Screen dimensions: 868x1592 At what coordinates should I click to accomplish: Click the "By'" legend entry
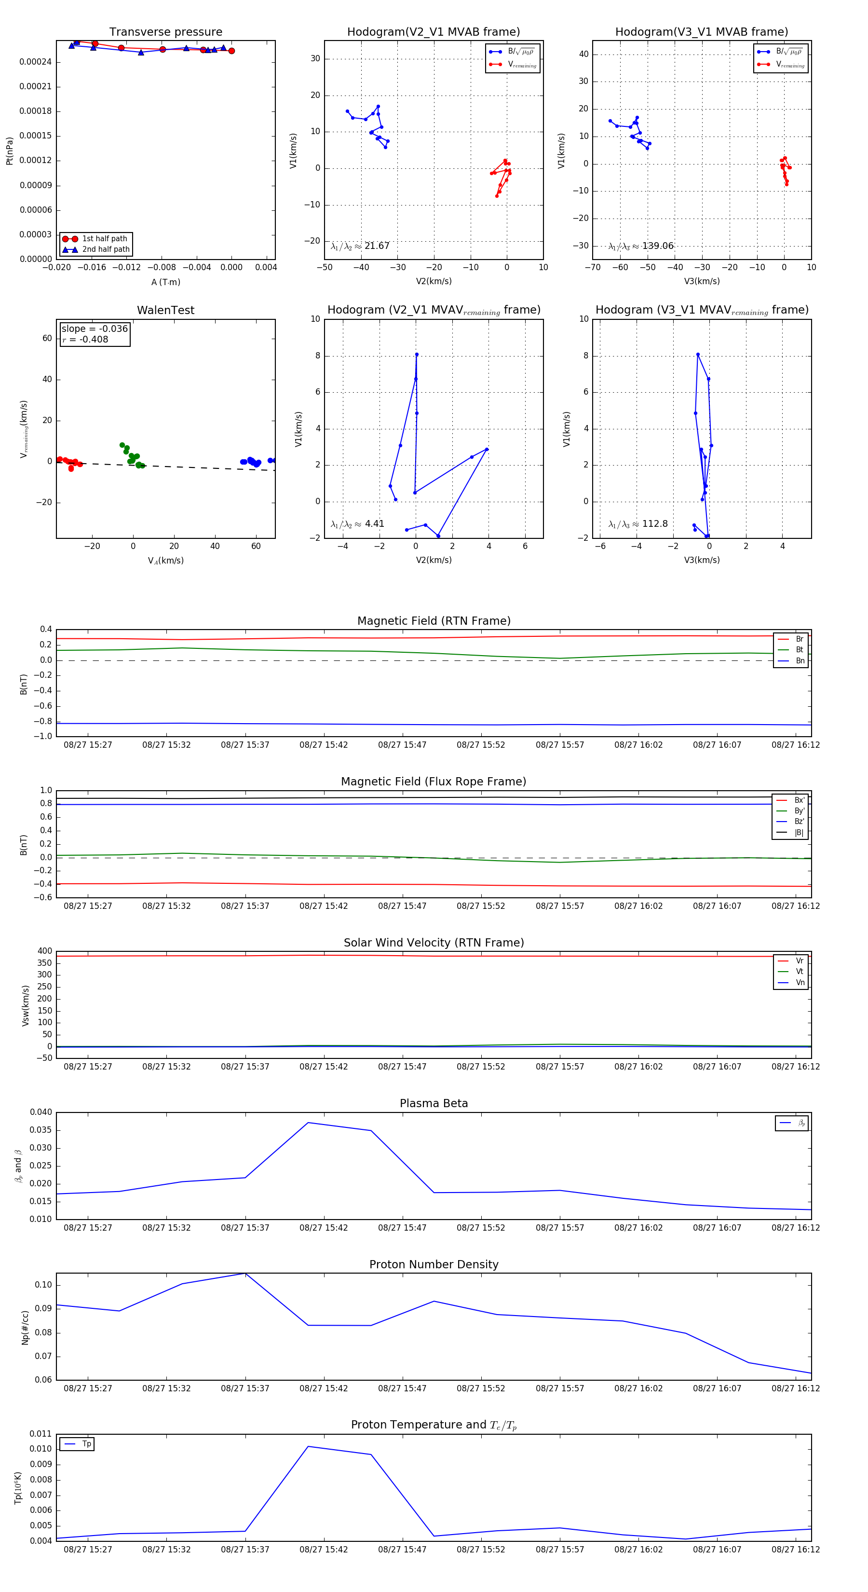tap(790, 811)
